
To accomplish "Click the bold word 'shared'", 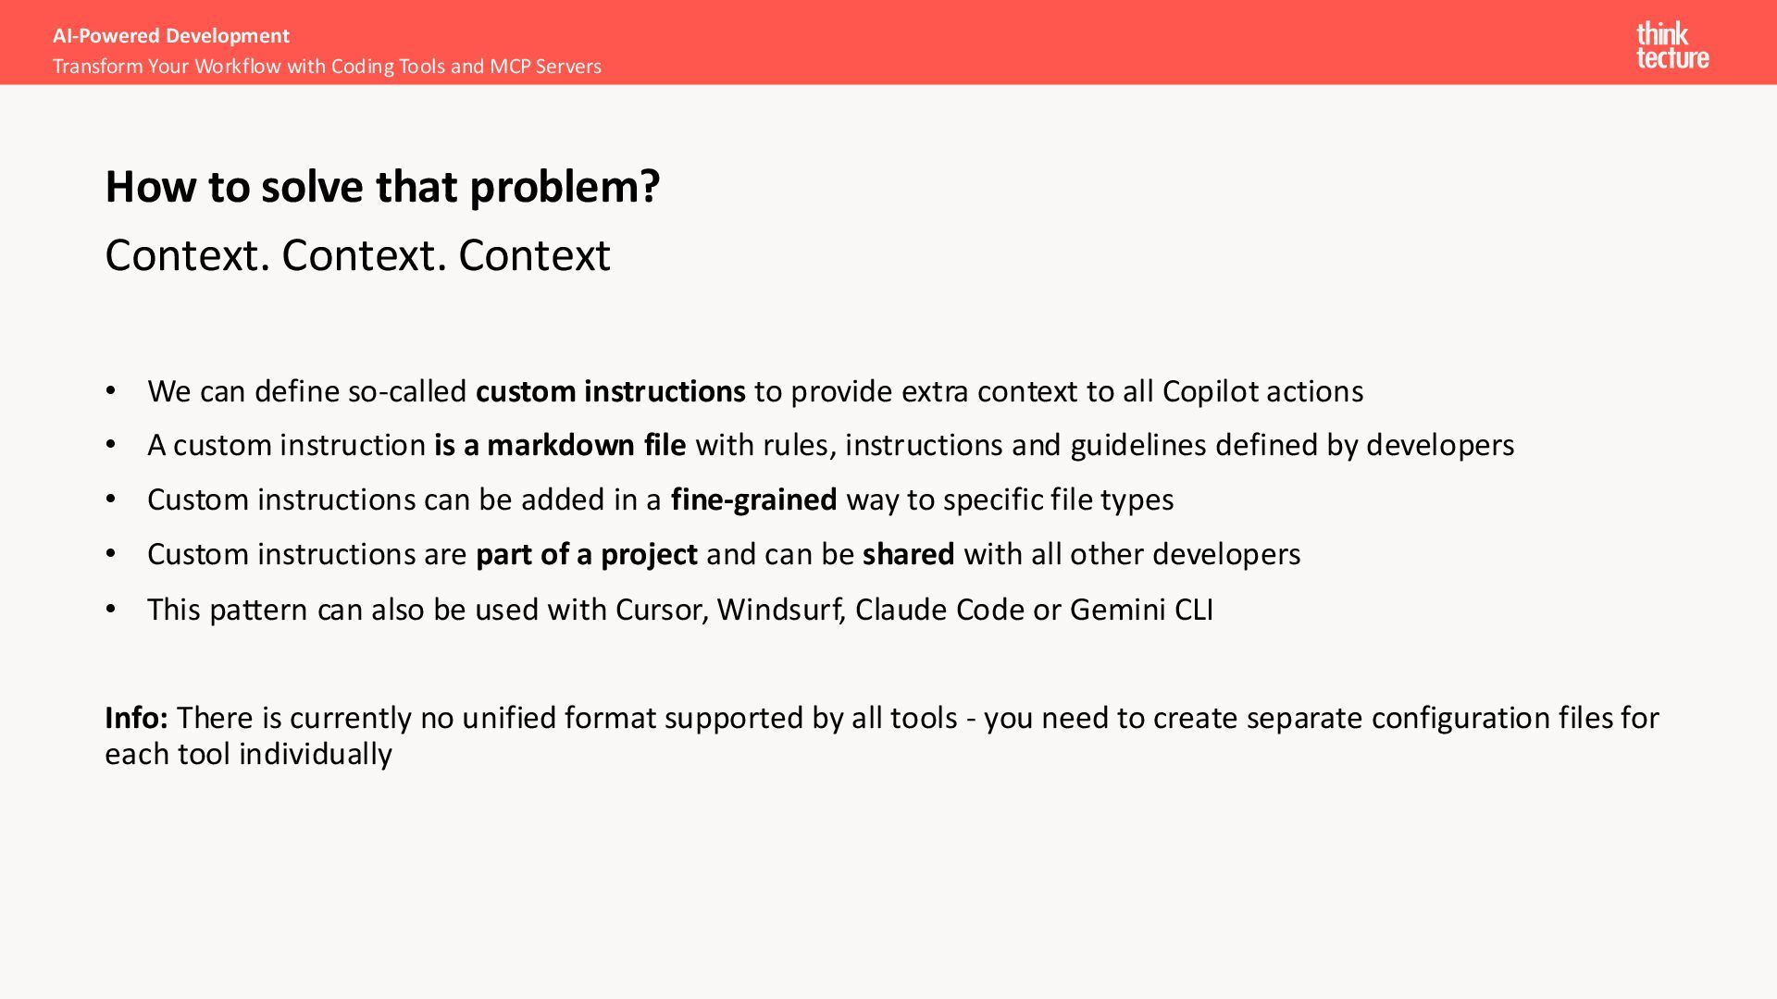I will [x=908, y=554].
